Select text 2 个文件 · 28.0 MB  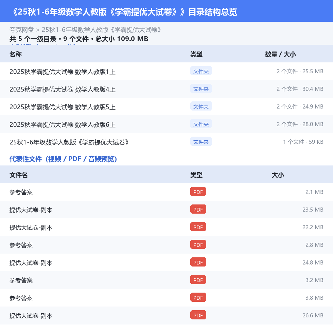tap(300, 124)
